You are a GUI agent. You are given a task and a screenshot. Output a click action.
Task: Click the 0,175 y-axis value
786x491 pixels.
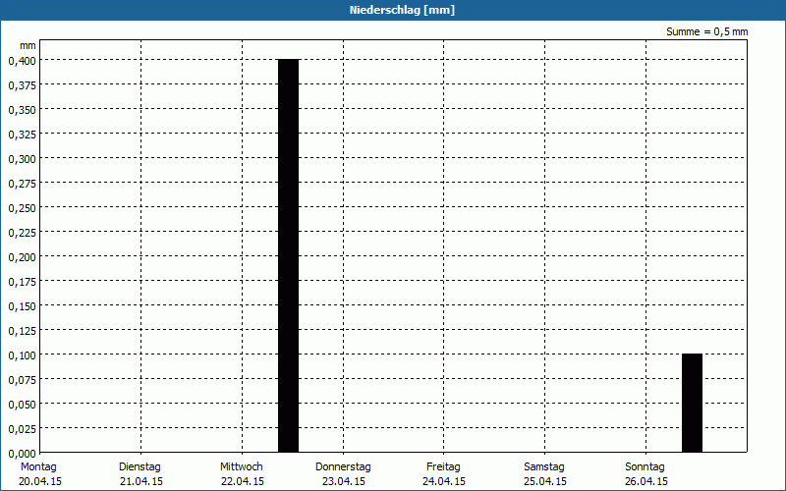(22, 282)
